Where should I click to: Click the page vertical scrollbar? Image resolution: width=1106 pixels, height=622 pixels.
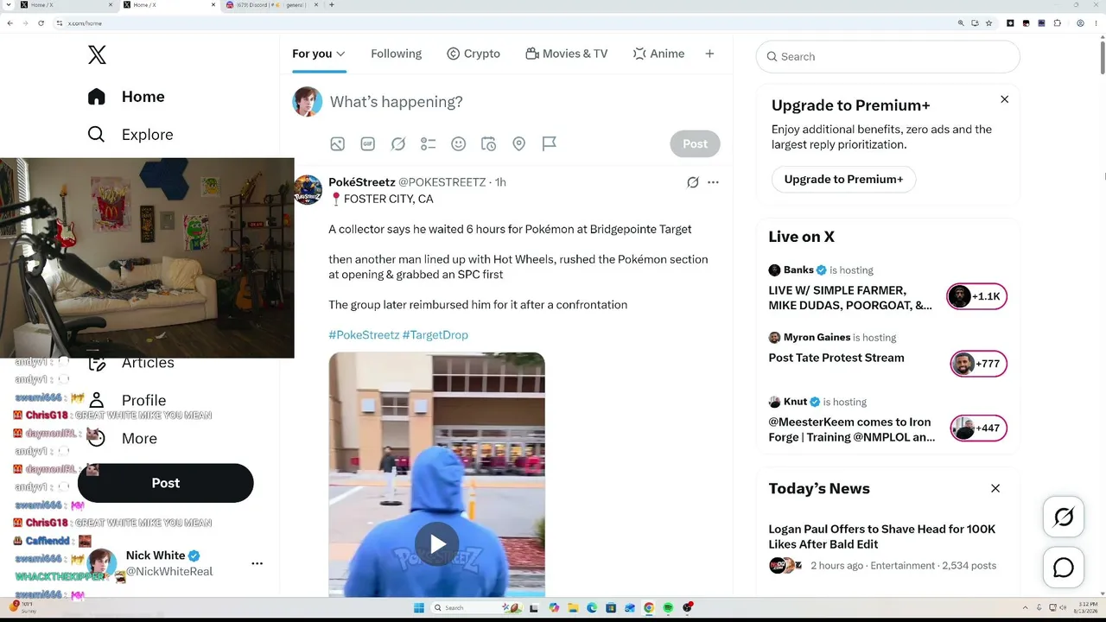coord(1103,58)
